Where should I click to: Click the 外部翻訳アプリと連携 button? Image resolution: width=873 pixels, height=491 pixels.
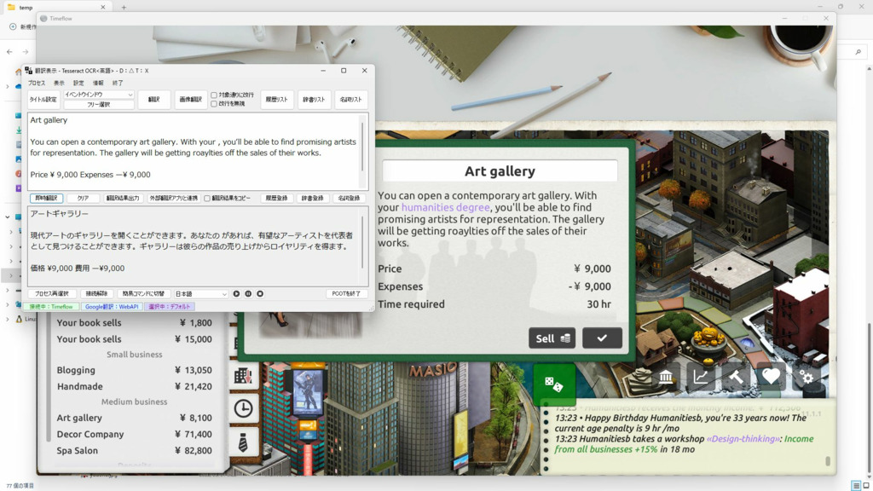click(174, 198)
